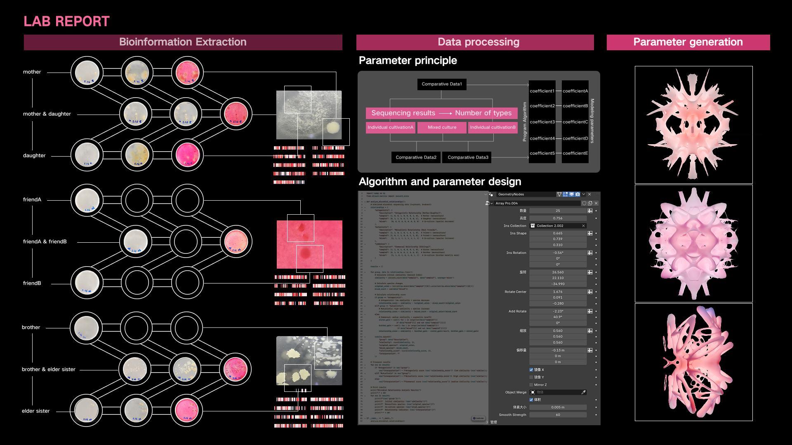Click the 数量 field showing 25
Viewport: 792px width, 445px height.
558,211
